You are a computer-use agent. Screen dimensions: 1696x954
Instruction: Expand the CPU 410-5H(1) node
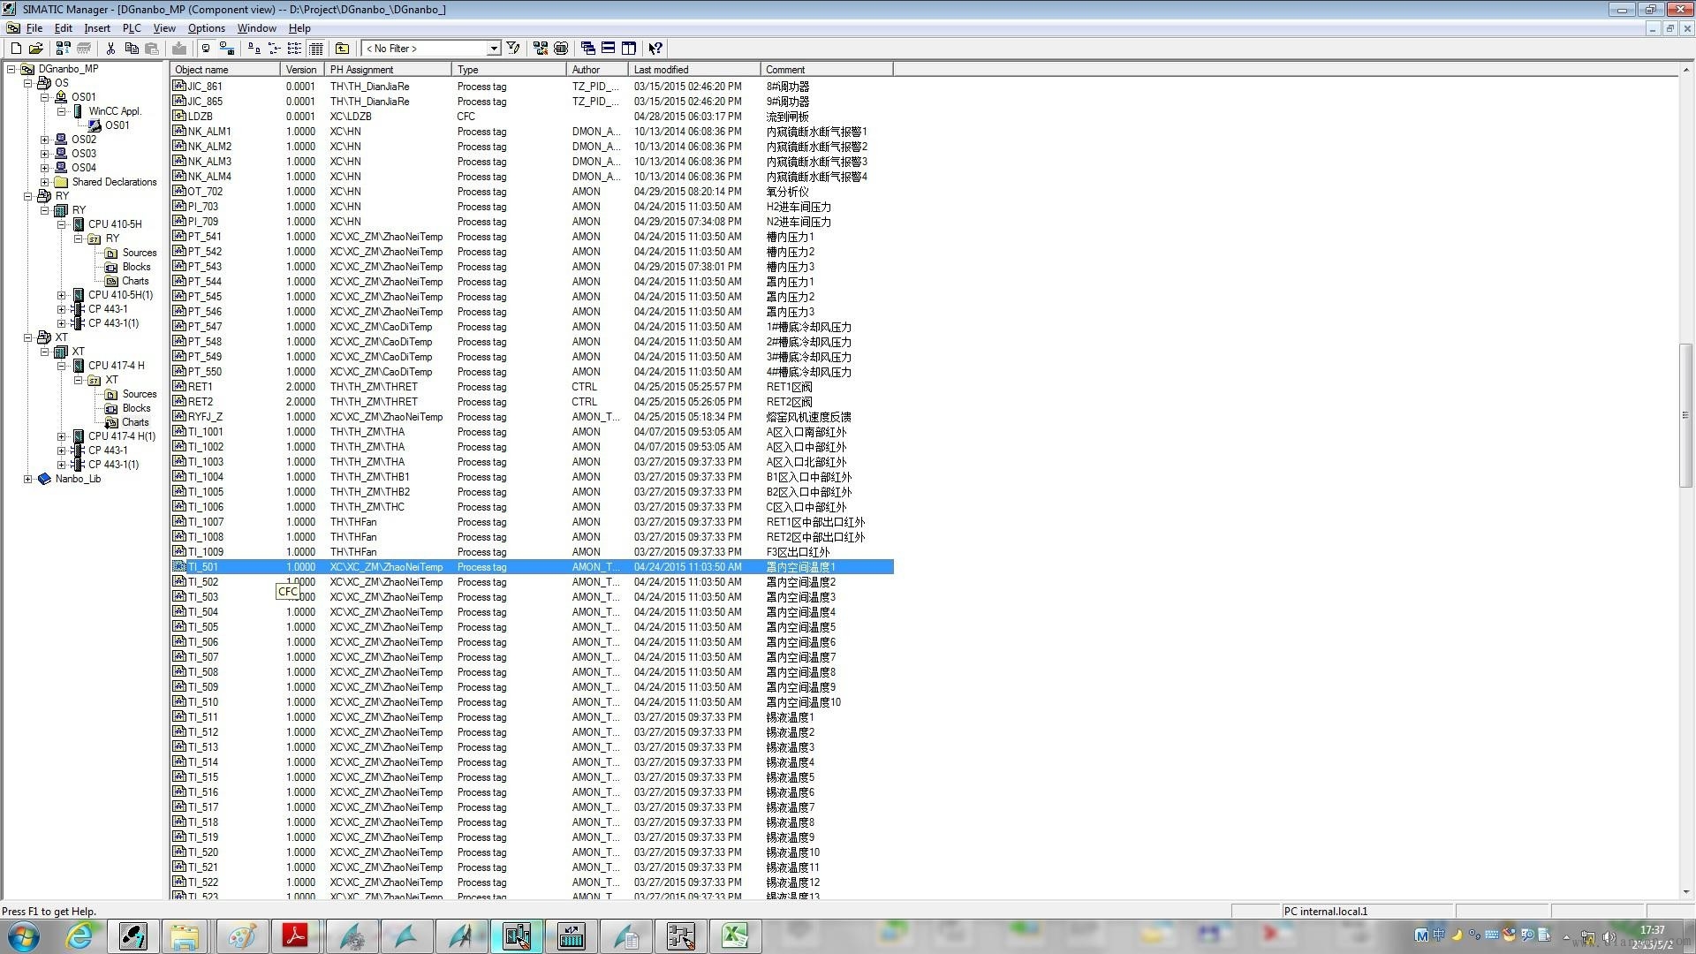[x=62, y=295]
